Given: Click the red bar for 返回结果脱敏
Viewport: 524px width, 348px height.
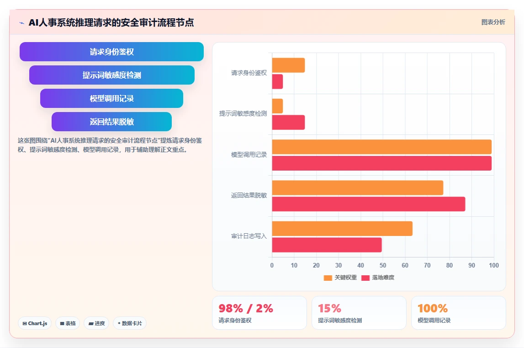Looking at the screenshot, I should (369, 204).
